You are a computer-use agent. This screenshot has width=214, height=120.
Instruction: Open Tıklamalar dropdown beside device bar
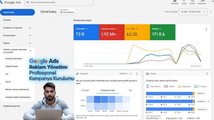202,109
